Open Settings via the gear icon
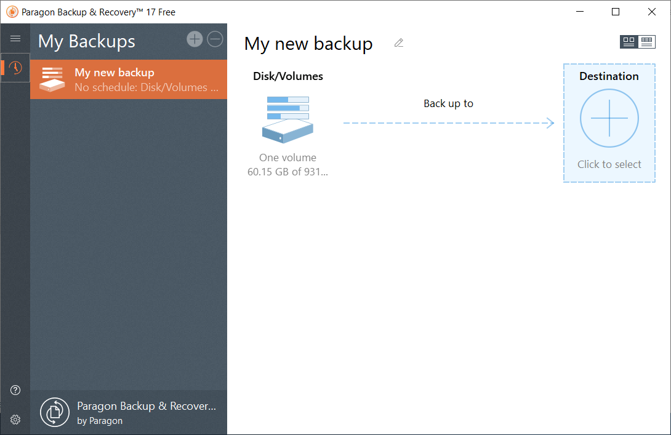The width and height of the screenshot is (671, 435). tap(15, 420)
